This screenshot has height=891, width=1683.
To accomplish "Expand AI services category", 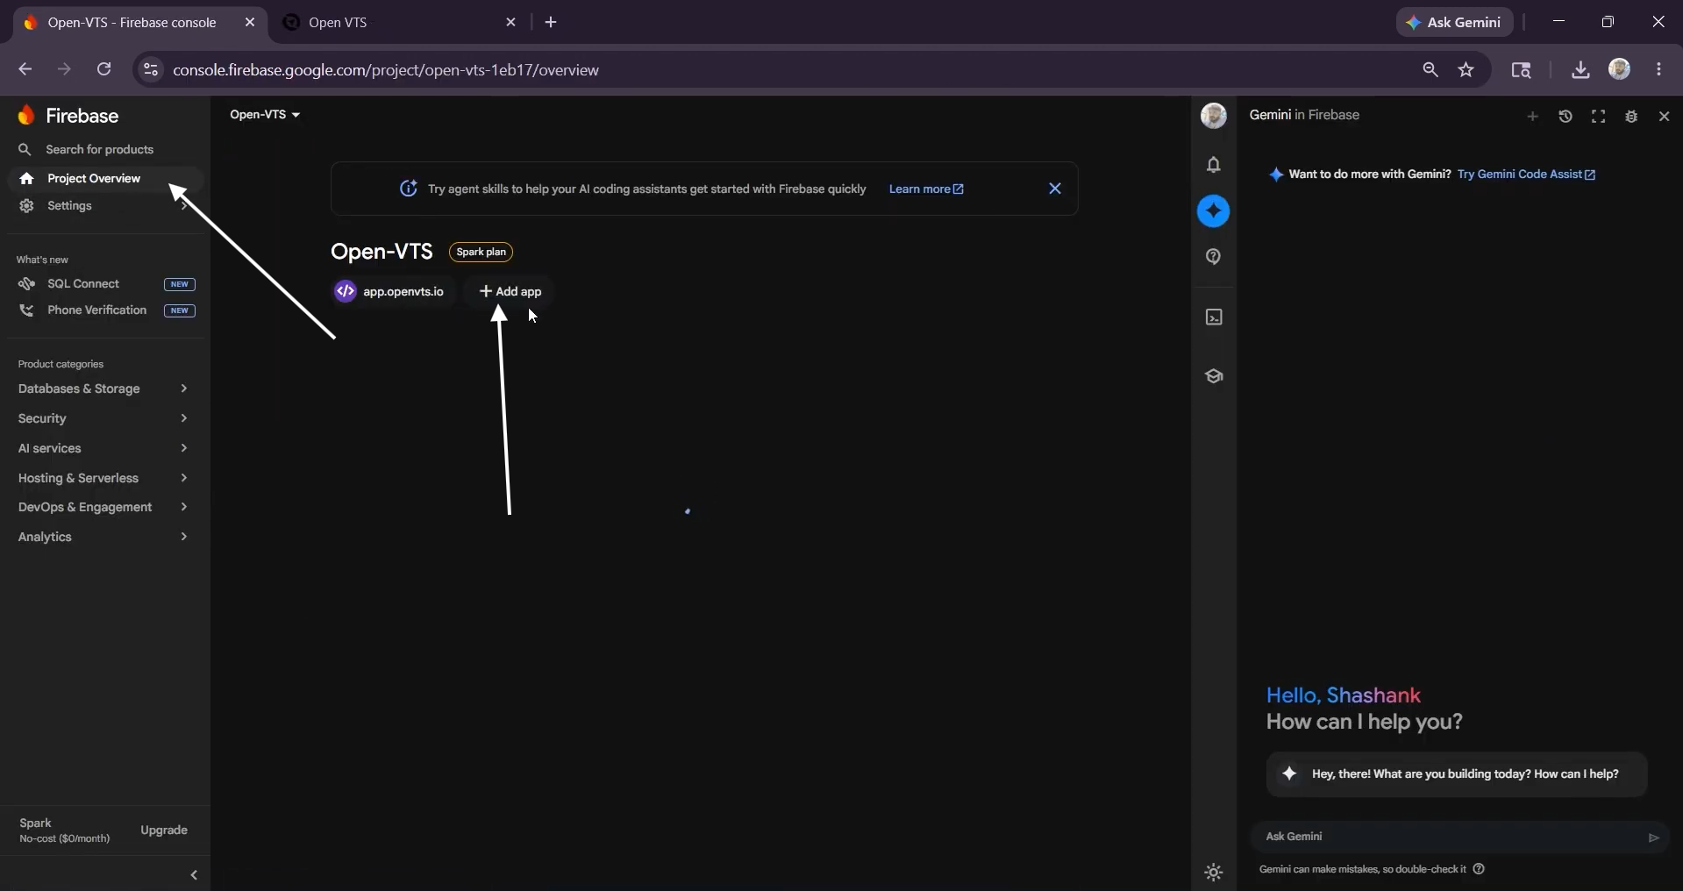I will pos(103,448).
